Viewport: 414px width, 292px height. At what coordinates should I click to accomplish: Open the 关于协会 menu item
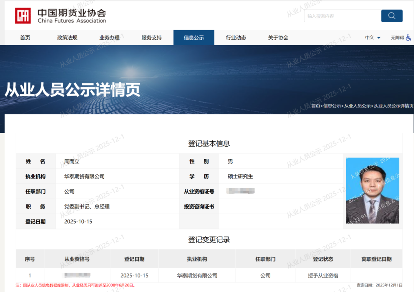pyautogui.click(x=278, y=38)
